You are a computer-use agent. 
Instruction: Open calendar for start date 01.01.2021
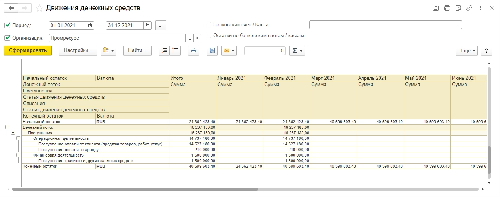[90, 25]
